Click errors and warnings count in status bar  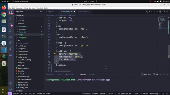click(32, 94)
